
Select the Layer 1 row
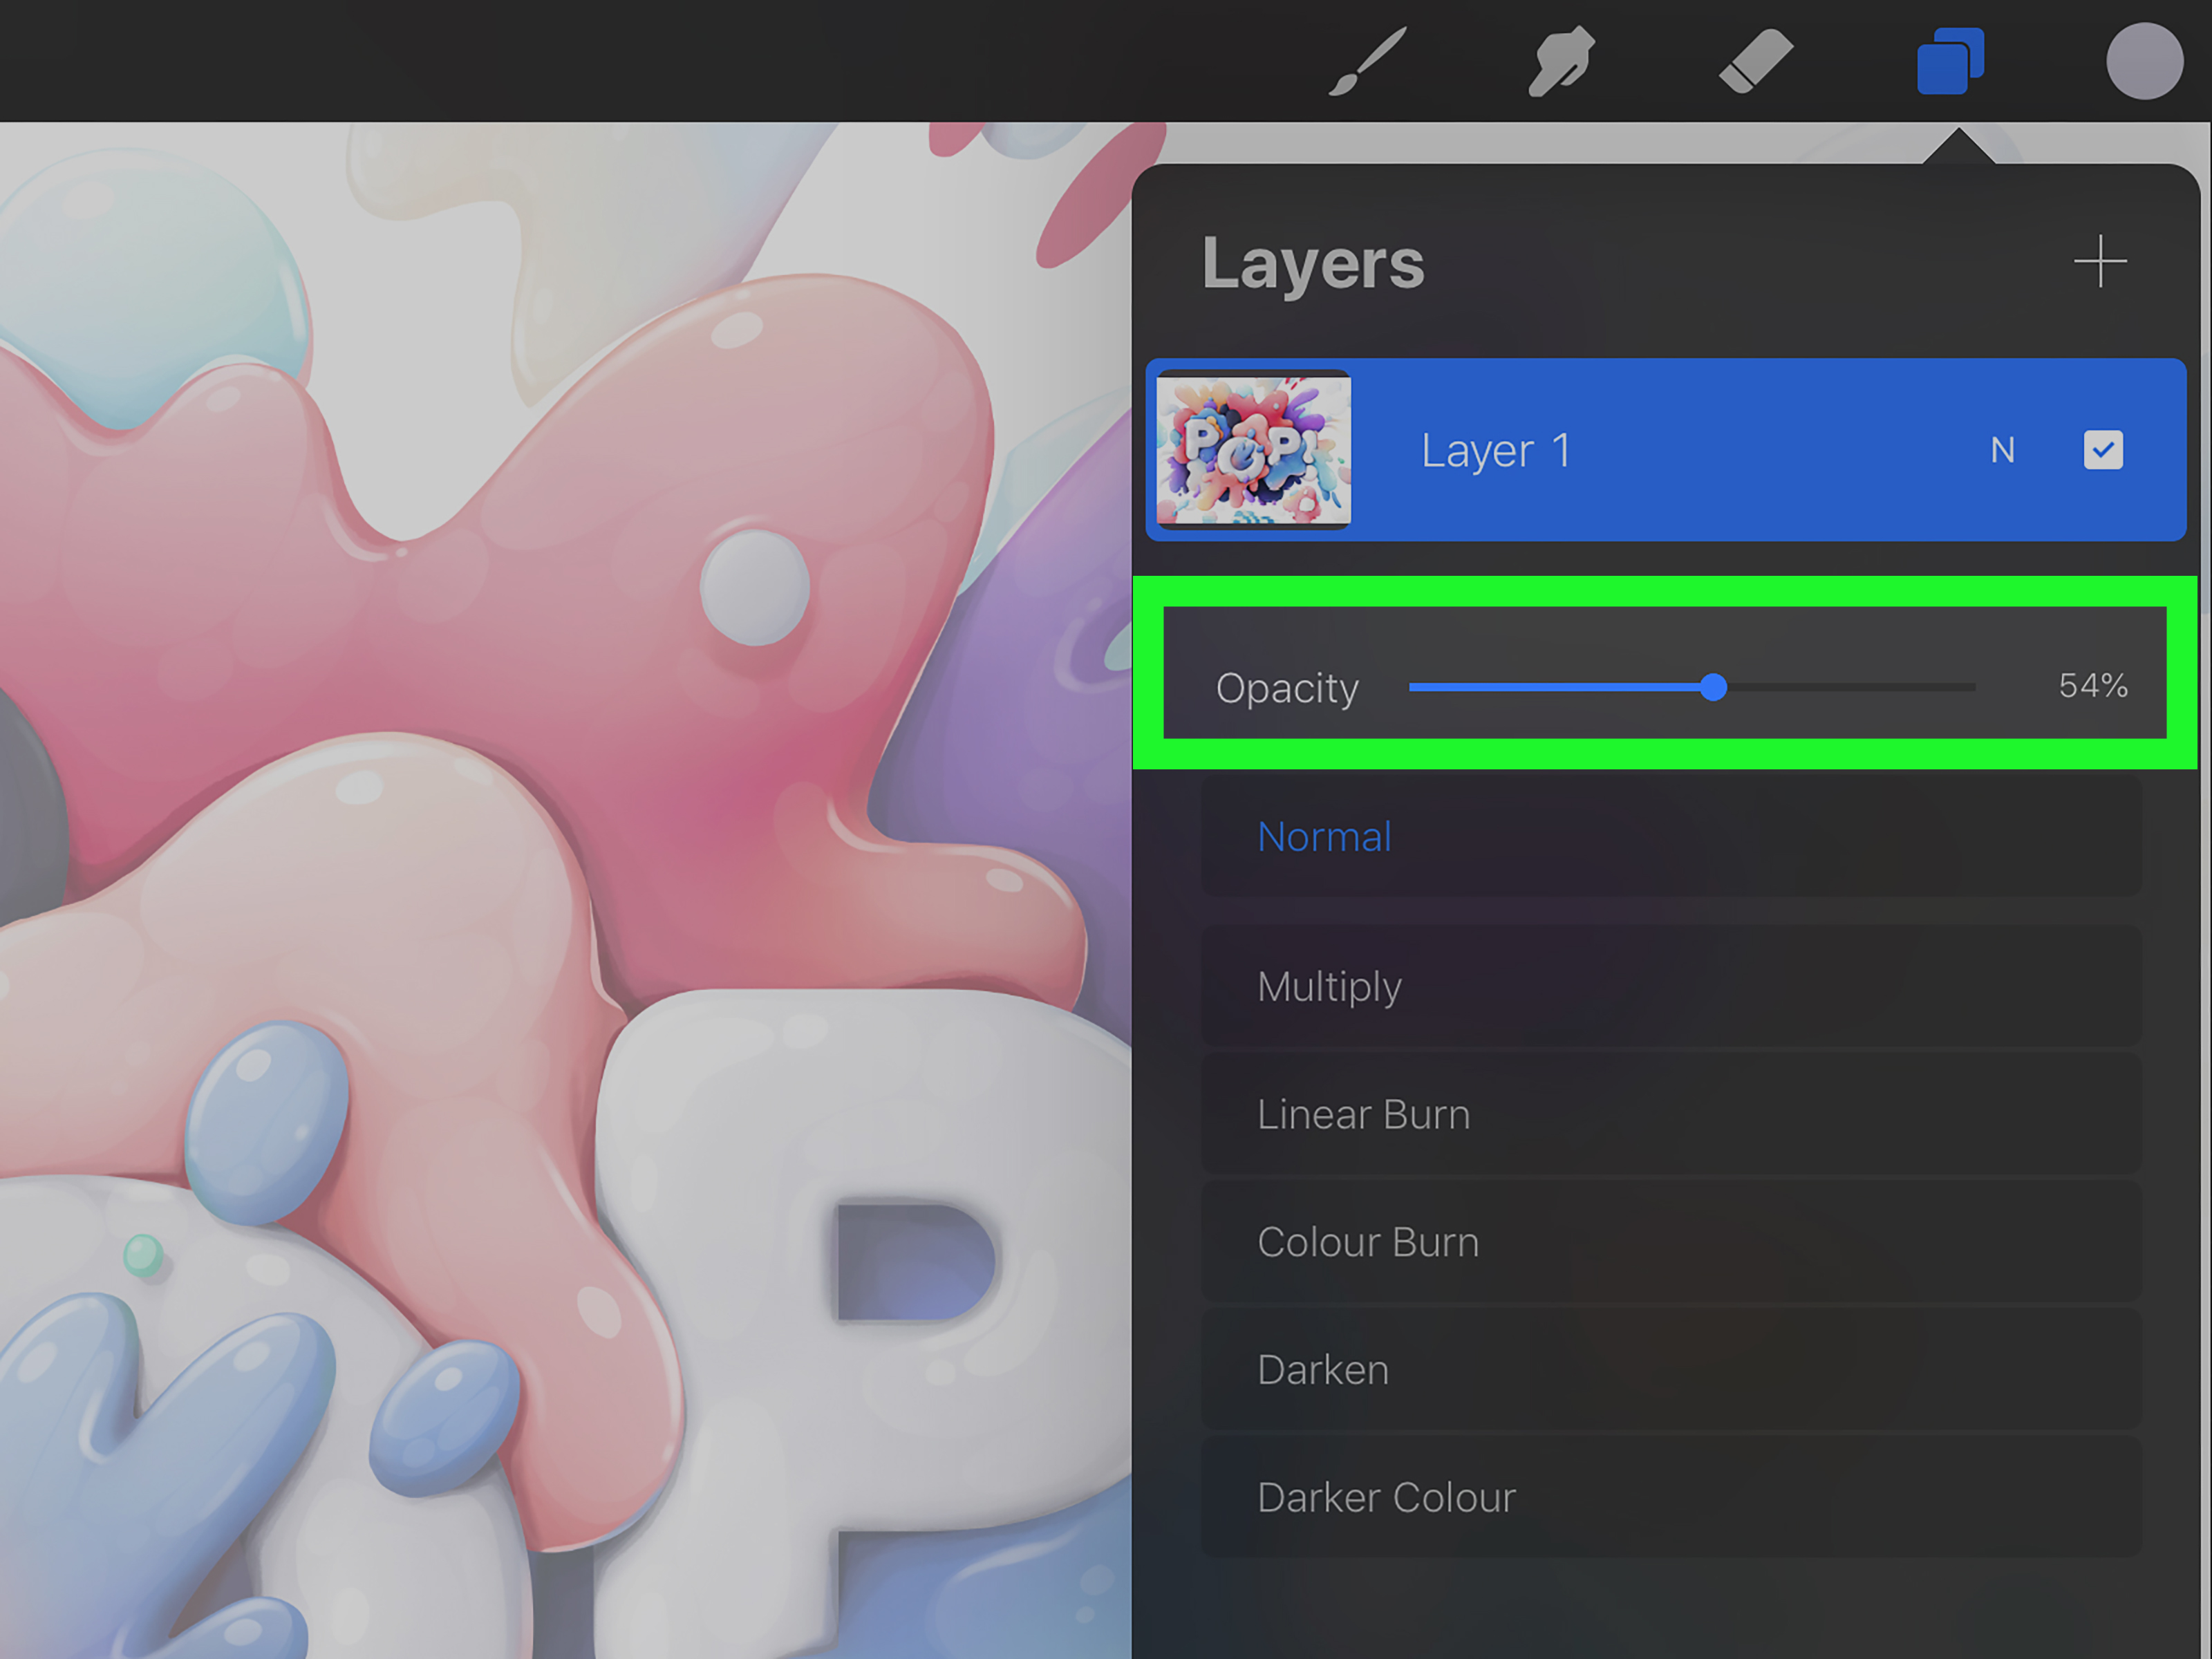[1600, 450]
